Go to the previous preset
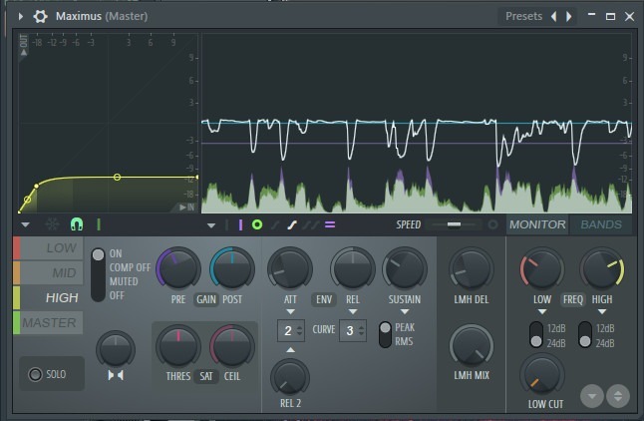The image size is (644, 421). click(x=554, y=16)
